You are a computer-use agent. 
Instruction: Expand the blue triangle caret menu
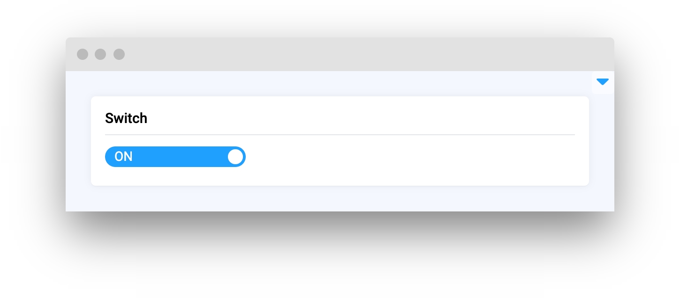coord(603,82)
